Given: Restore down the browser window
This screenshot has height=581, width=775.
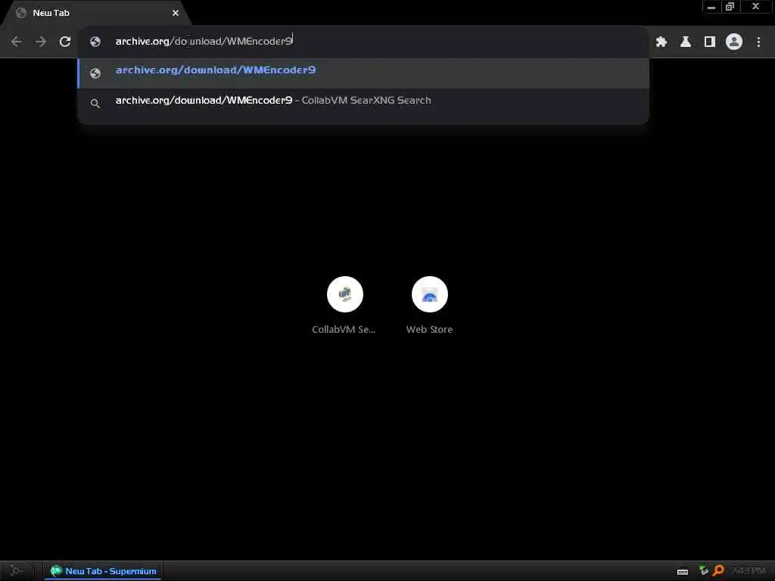Looking at the screenshot, I should (x=730, y=7).
